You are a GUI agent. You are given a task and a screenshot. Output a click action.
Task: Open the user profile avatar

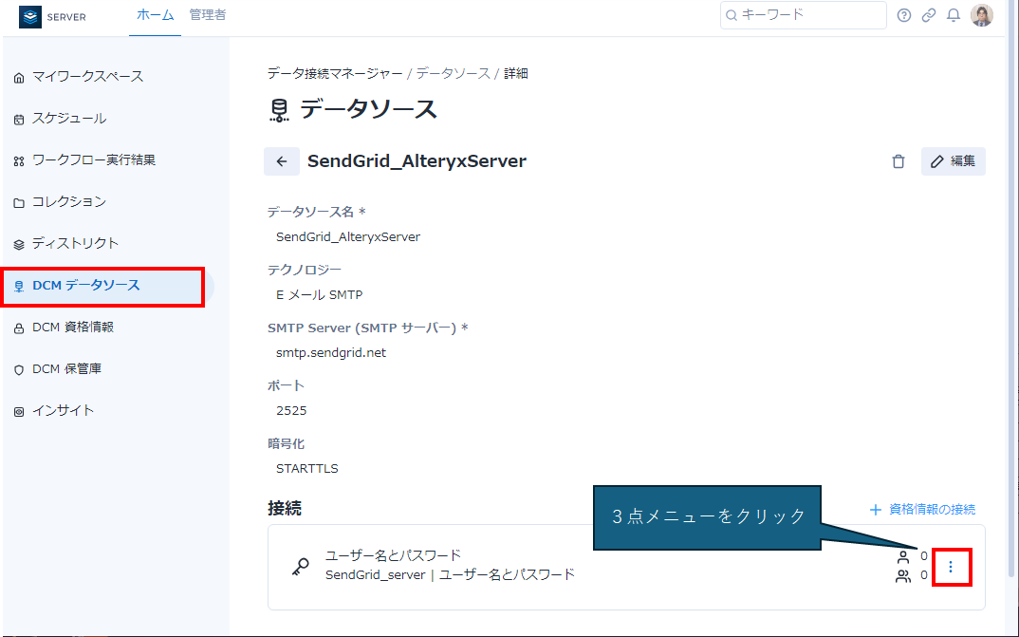982,15
